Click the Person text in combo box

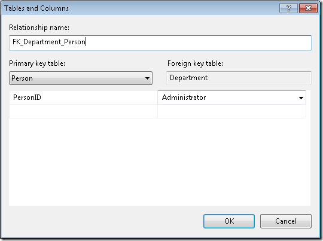pyautogui.click(x=22, y=78)
